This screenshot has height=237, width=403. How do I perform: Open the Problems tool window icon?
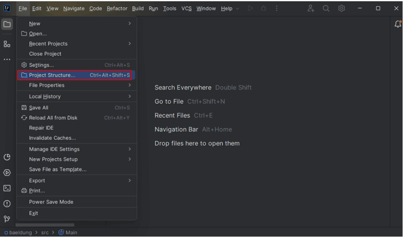click(x=7, y=204)
